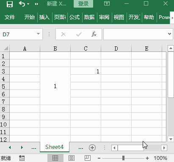
Task: Click the merged cell in column B with 1
Action: coord(55,86)
